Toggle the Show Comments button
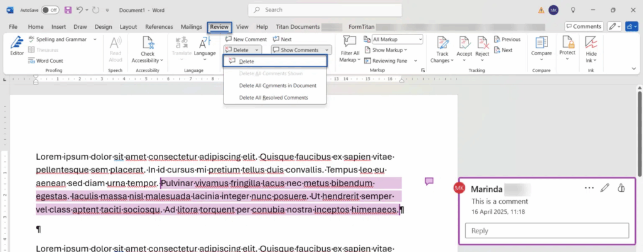Screen dimensions: 643x252 pos(300,50)
